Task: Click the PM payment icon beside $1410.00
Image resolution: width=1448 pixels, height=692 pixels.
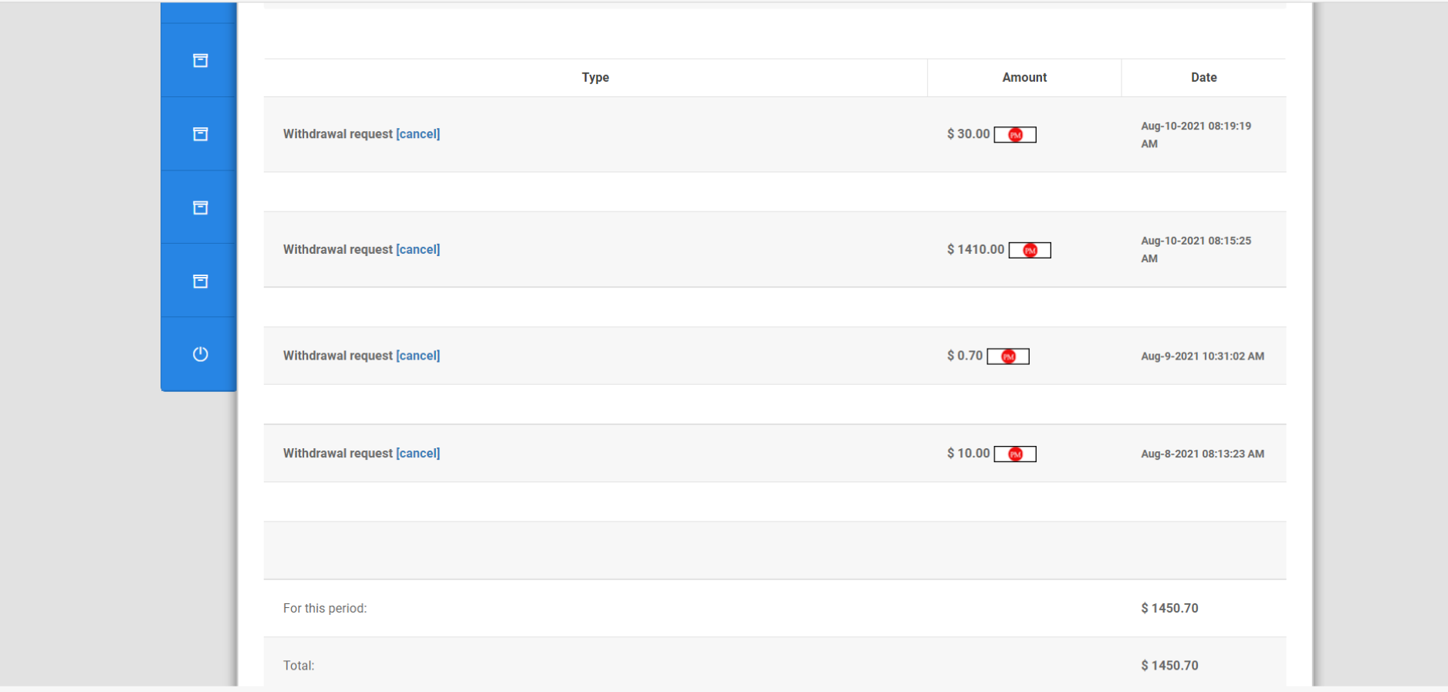Action: pyautogui.click(x=1030, y=251)
